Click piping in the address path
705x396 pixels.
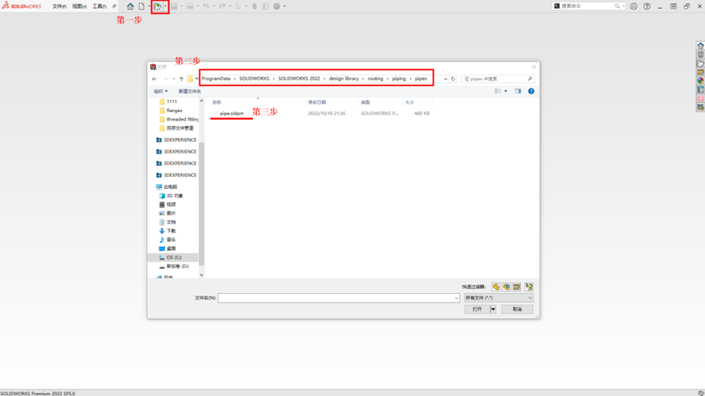(x=399, y=79)
